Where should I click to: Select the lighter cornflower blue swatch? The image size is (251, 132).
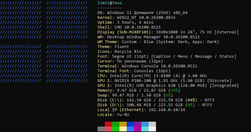130,129
